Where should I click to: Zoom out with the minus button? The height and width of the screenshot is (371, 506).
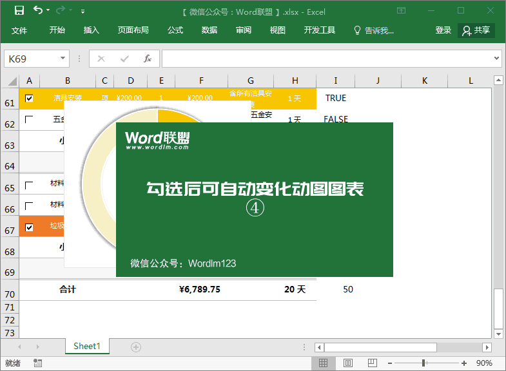[390, 363]
